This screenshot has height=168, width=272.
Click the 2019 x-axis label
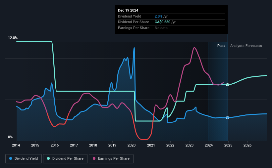pyautogui.click(x=112, y=145)
